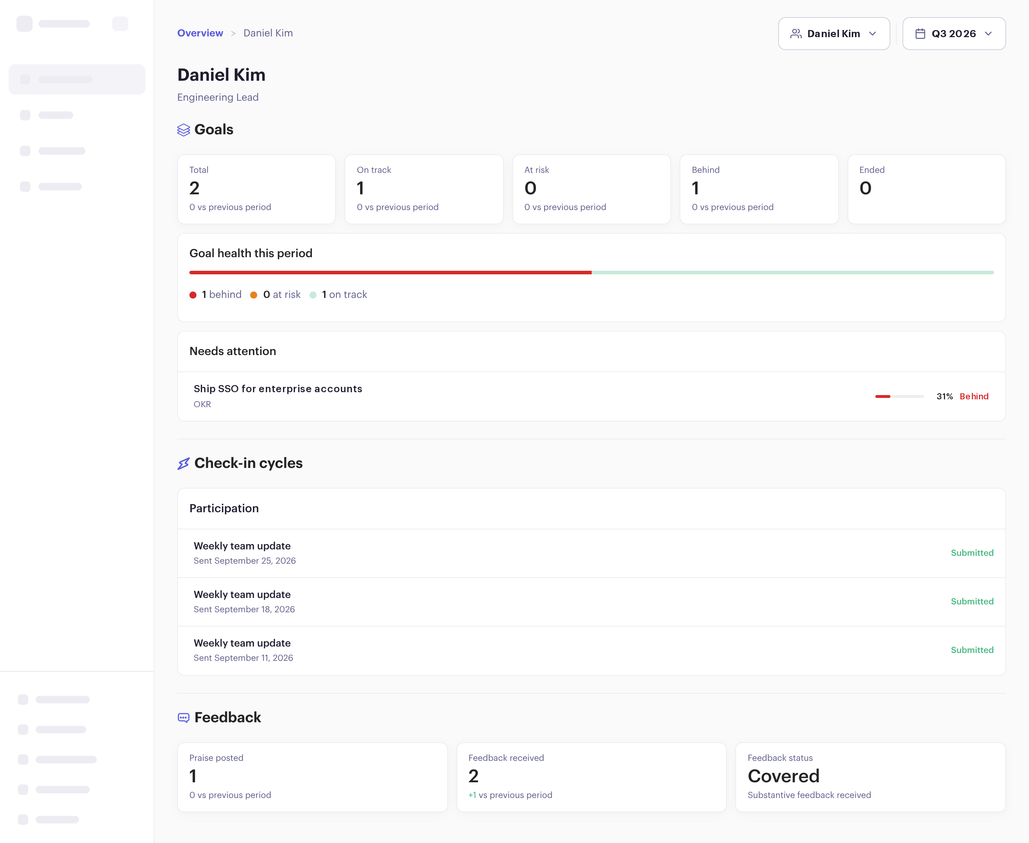
Task: Open the Q3 2026 period dropdown
Action: coord(954,34)
